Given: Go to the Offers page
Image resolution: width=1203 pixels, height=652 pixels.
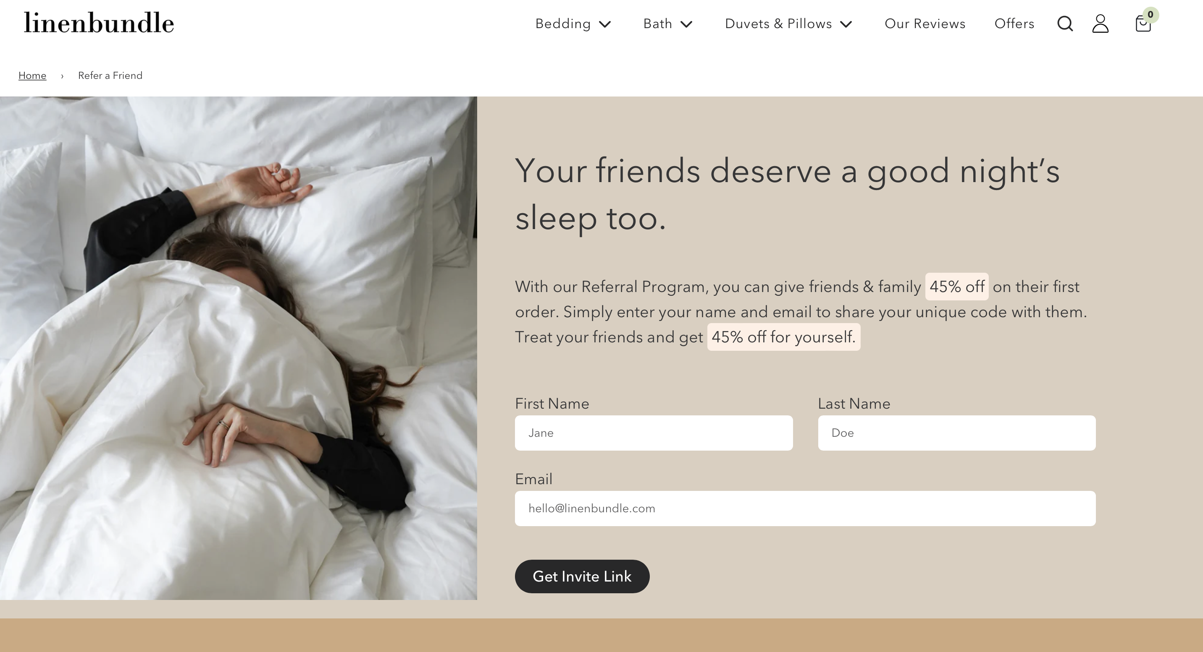Looking at the screenshot, I should [1014, 24].
